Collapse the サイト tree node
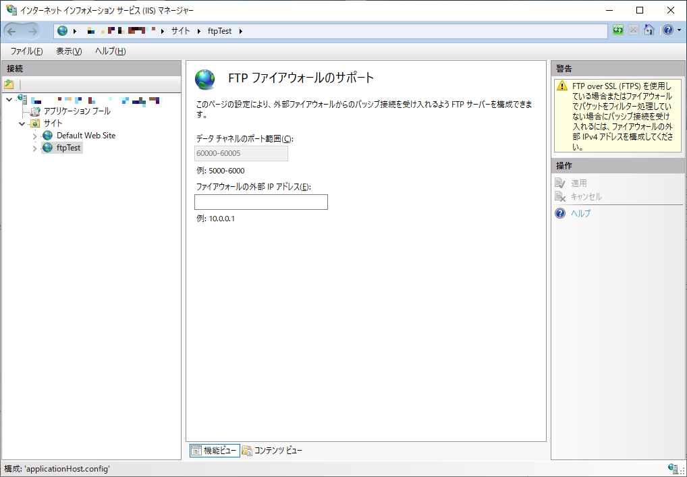Screen dimensions: 687x477 coord(22,123)
